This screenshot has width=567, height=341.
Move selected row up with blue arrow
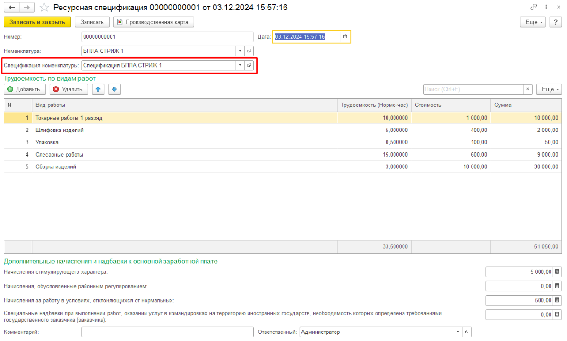(98, 89)
